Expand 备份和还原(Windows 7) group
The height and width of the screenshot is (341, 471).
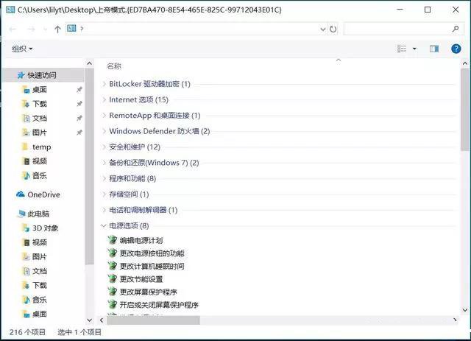(x=104, y=163)
